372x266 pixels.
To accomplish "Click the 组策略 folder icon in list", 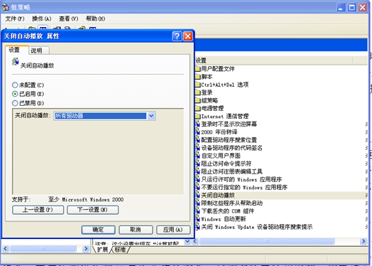I will point(198,100).
